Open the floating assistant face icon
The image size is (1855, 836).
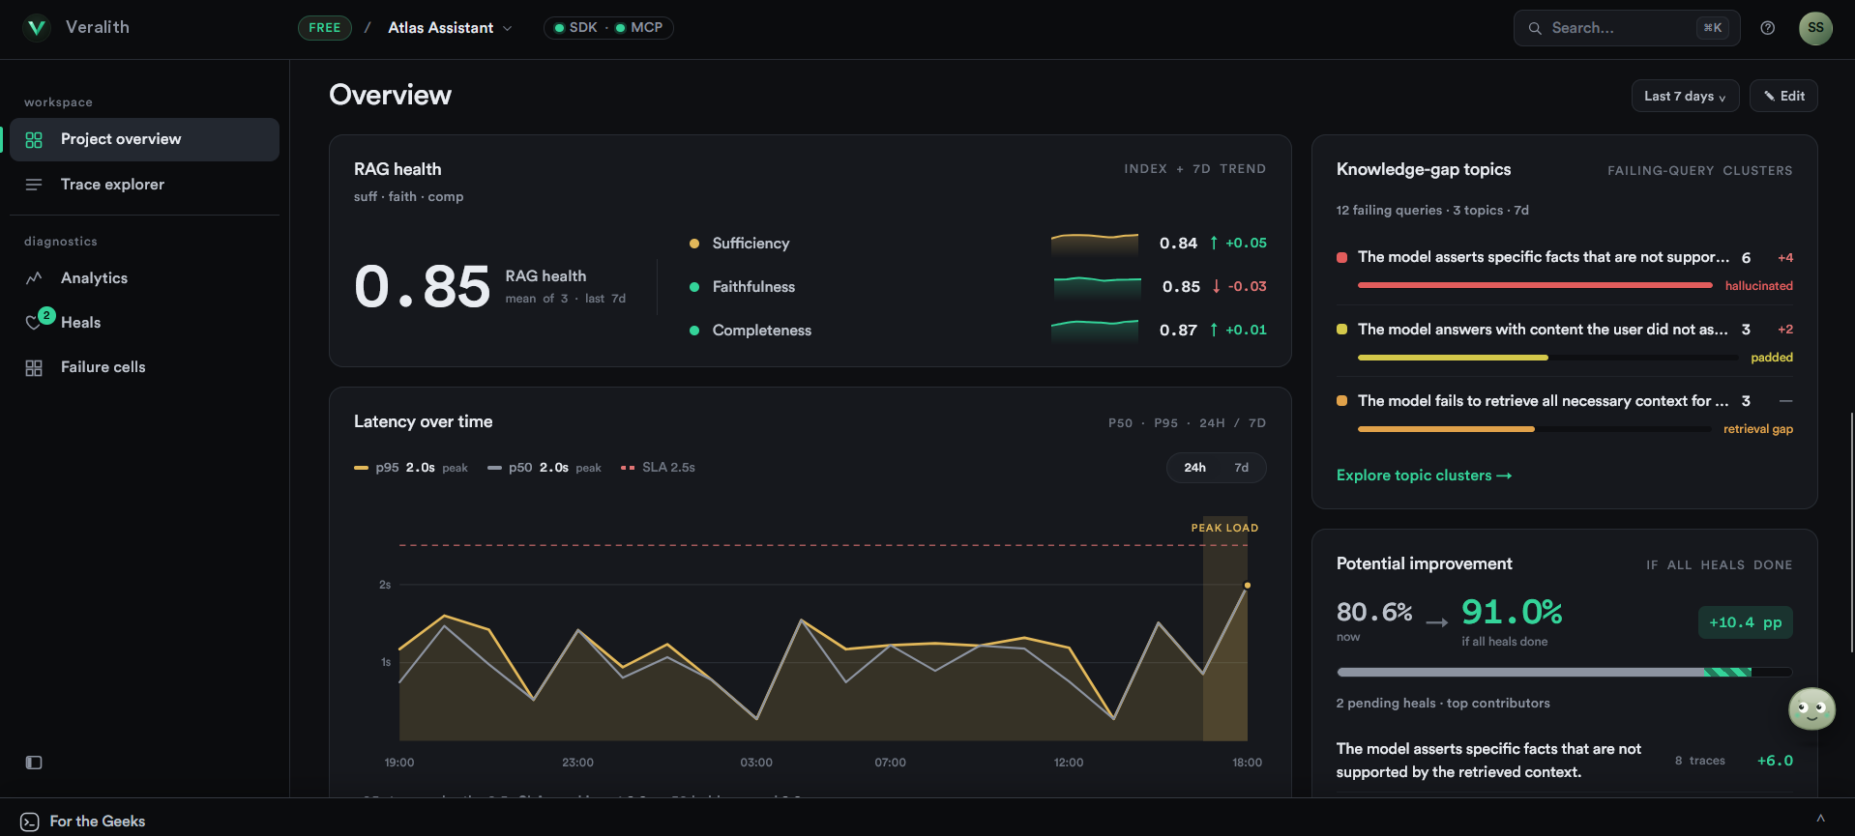1811,709
